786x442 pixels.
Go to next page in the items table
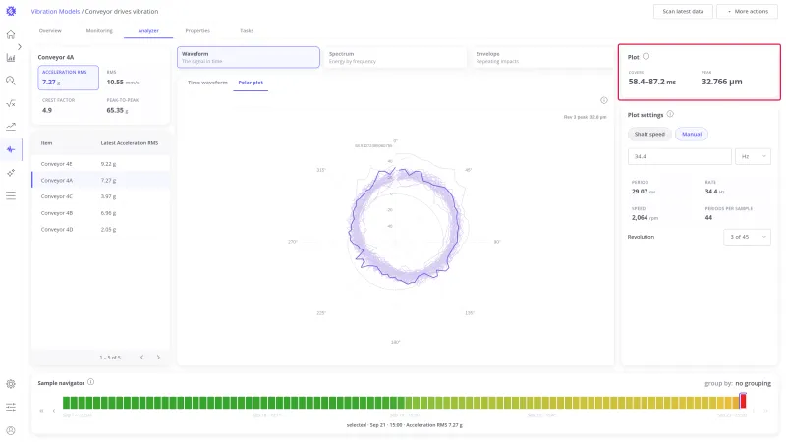pyautogui.click(x=158, y=358)
